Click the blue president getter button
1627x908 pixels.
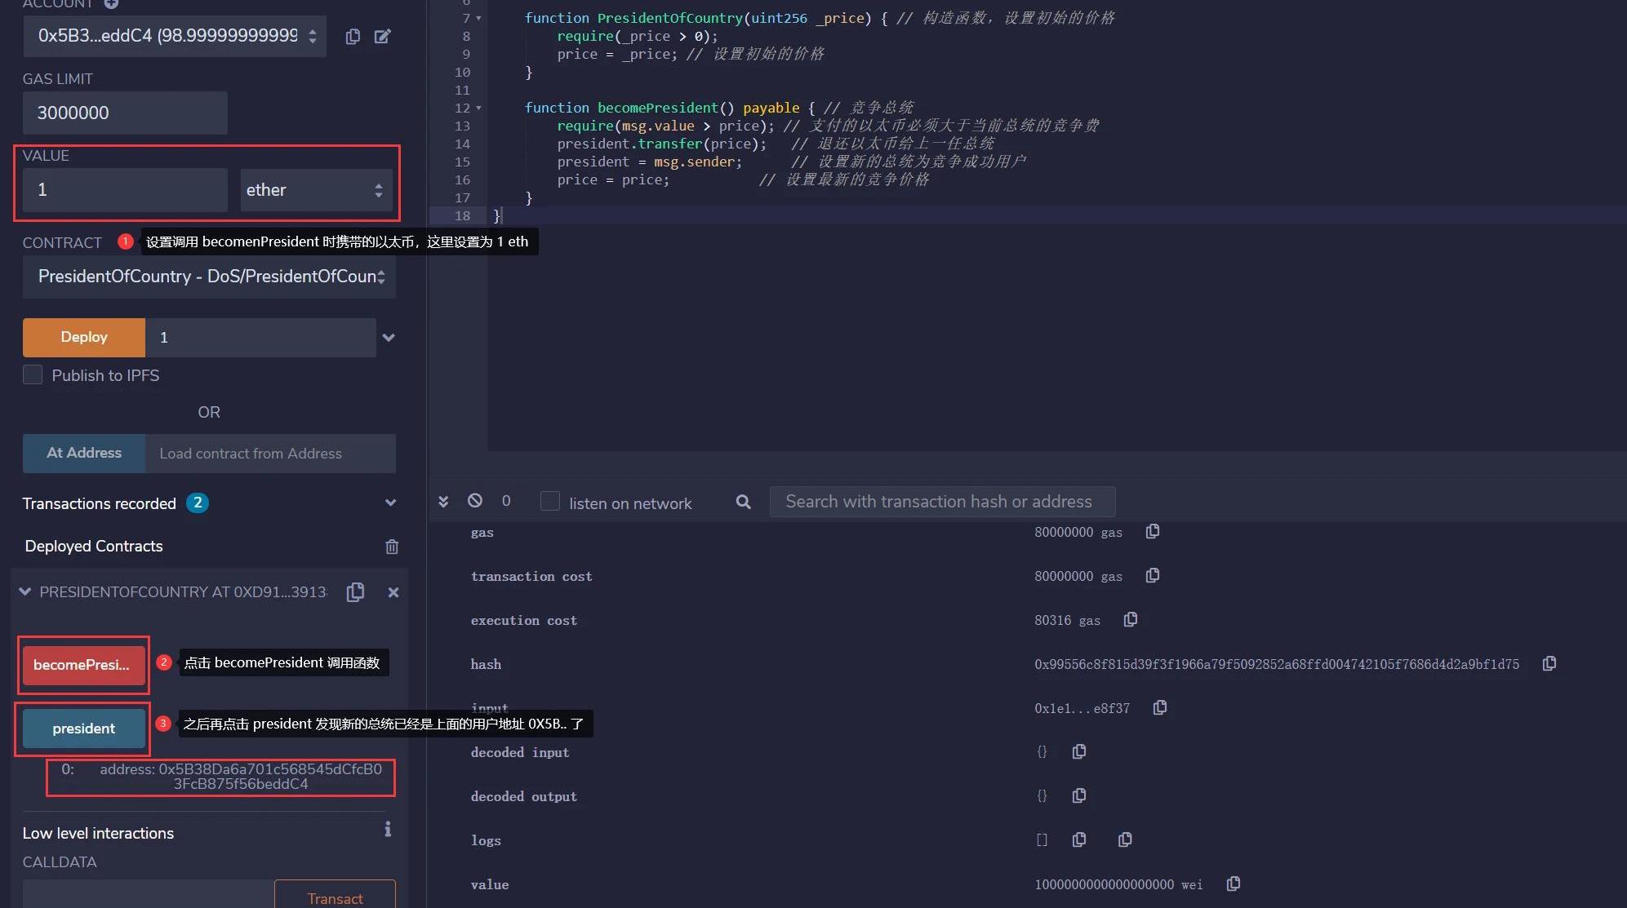[x=83, y=729]
